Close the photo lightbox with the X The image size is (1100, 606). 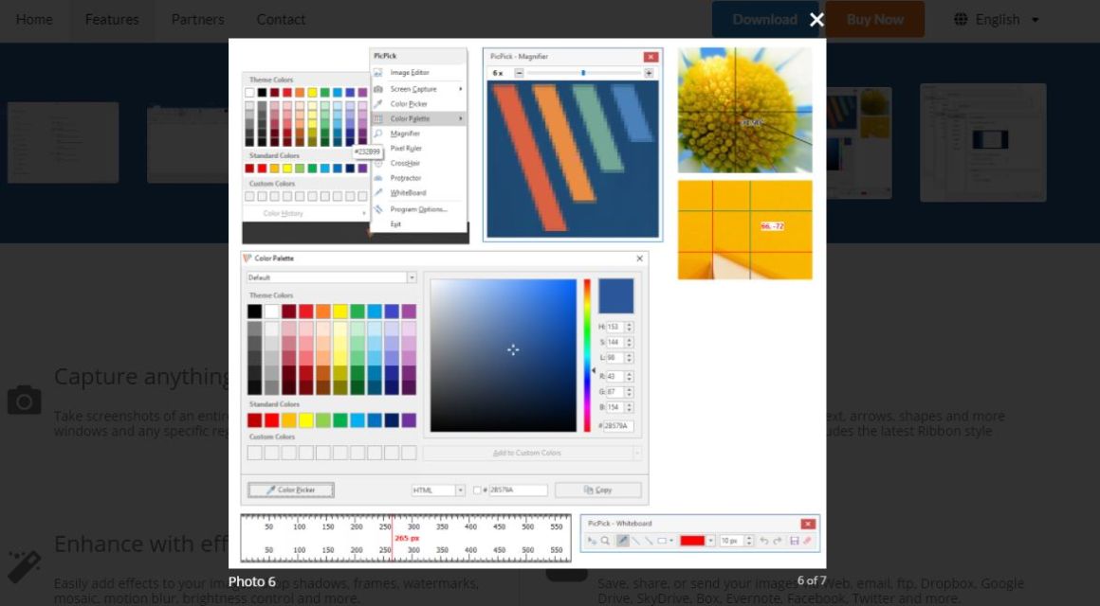(816, 20)
